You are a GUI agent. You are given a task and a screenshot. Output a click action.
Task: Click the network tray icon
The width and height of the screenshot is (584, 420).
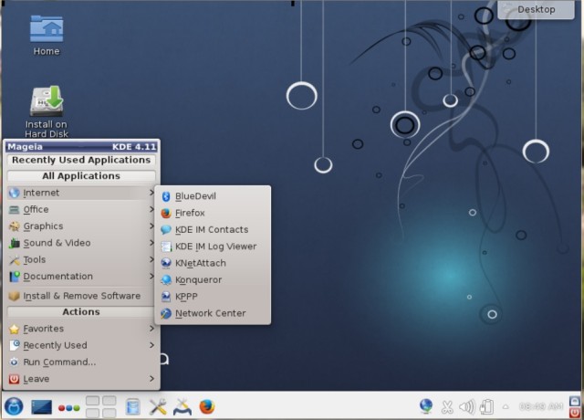click(426, 406)
